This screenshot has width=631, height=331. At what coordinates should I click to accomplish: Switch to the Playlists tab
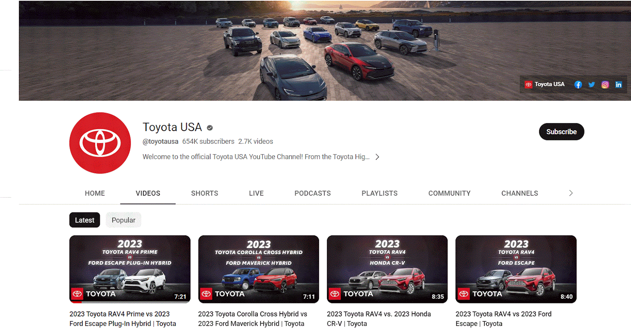point(379,193)
